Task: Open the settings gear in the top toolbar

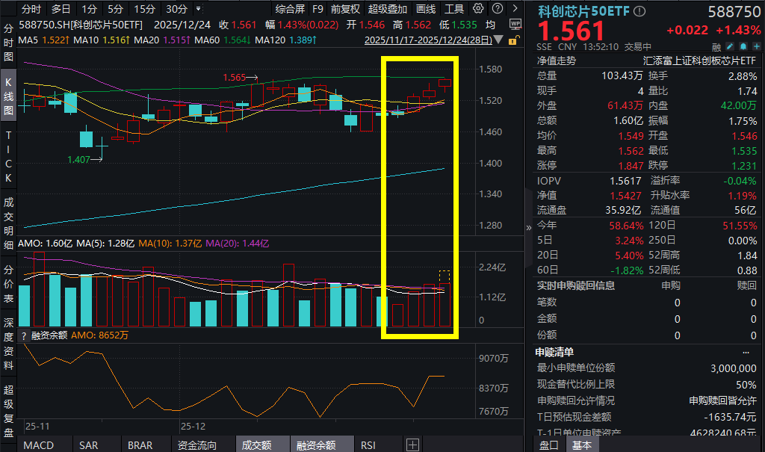Action: tap(477, 9)
